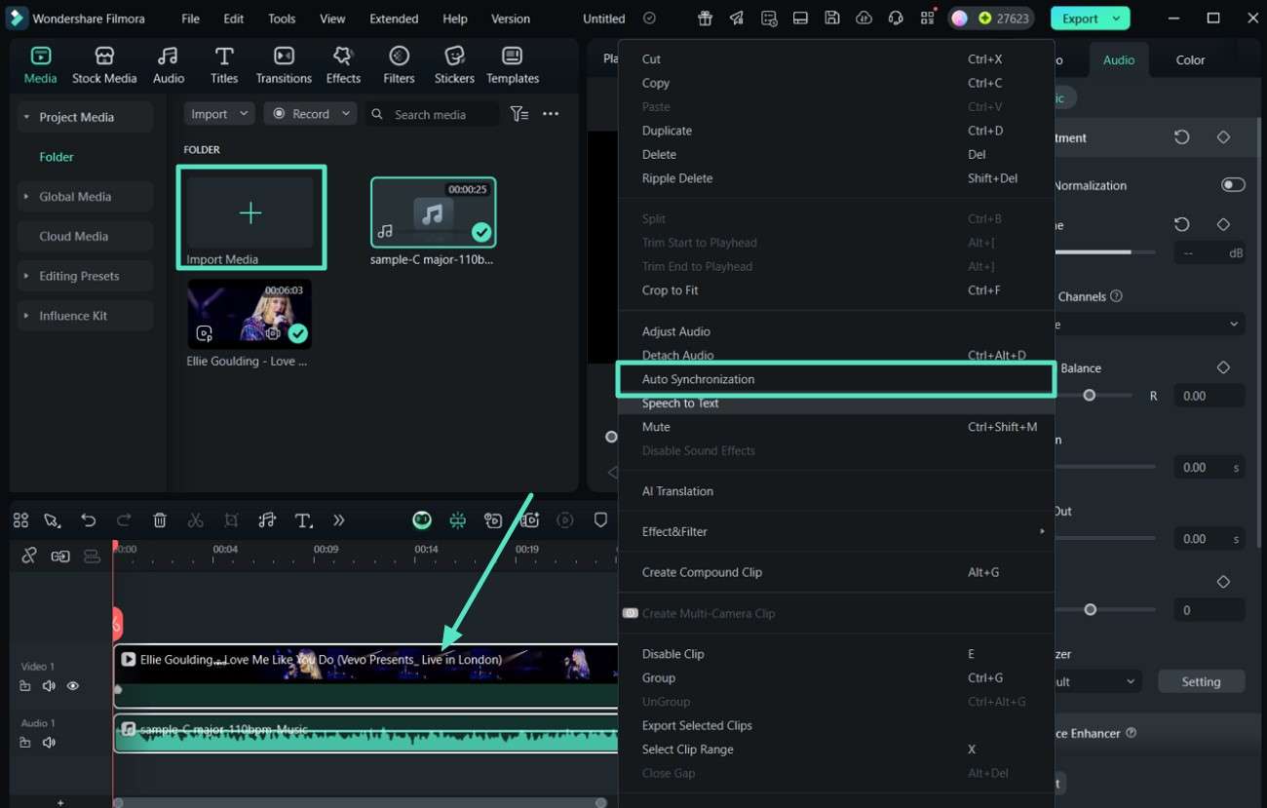Open the Effect&Filter submenu
This screenshot has height=808, width=1267.
pos(836,531)
